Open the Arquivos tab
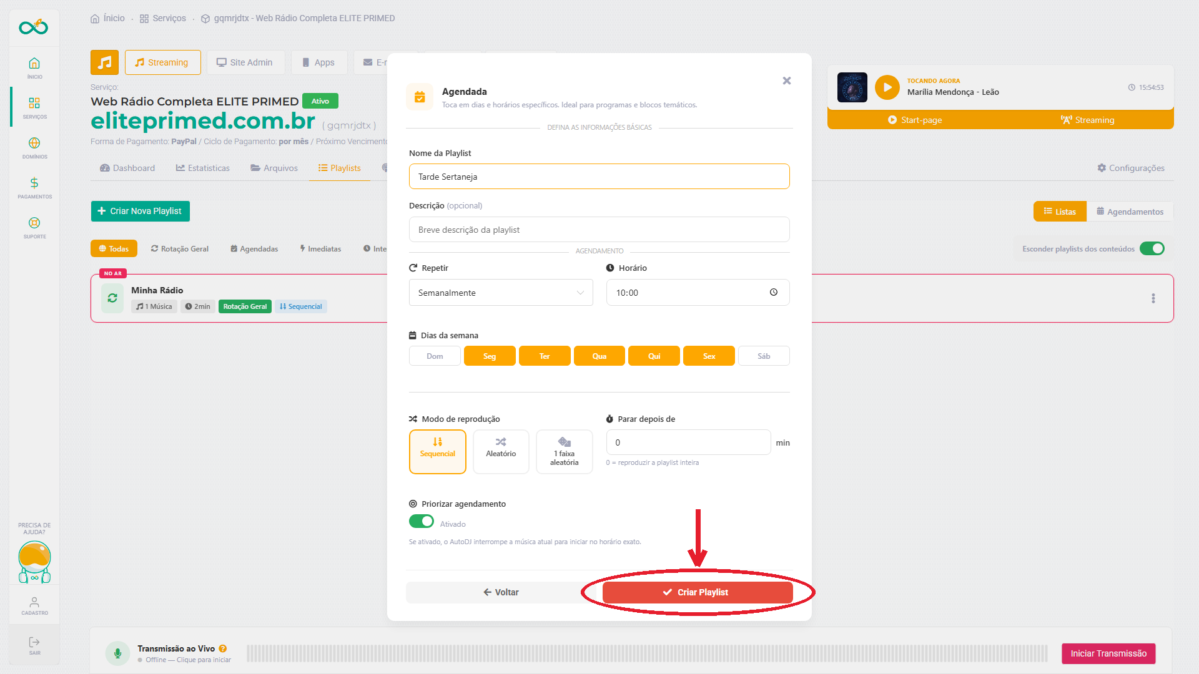This screenshot has height=674, width=1199. (x=274, y=168)
